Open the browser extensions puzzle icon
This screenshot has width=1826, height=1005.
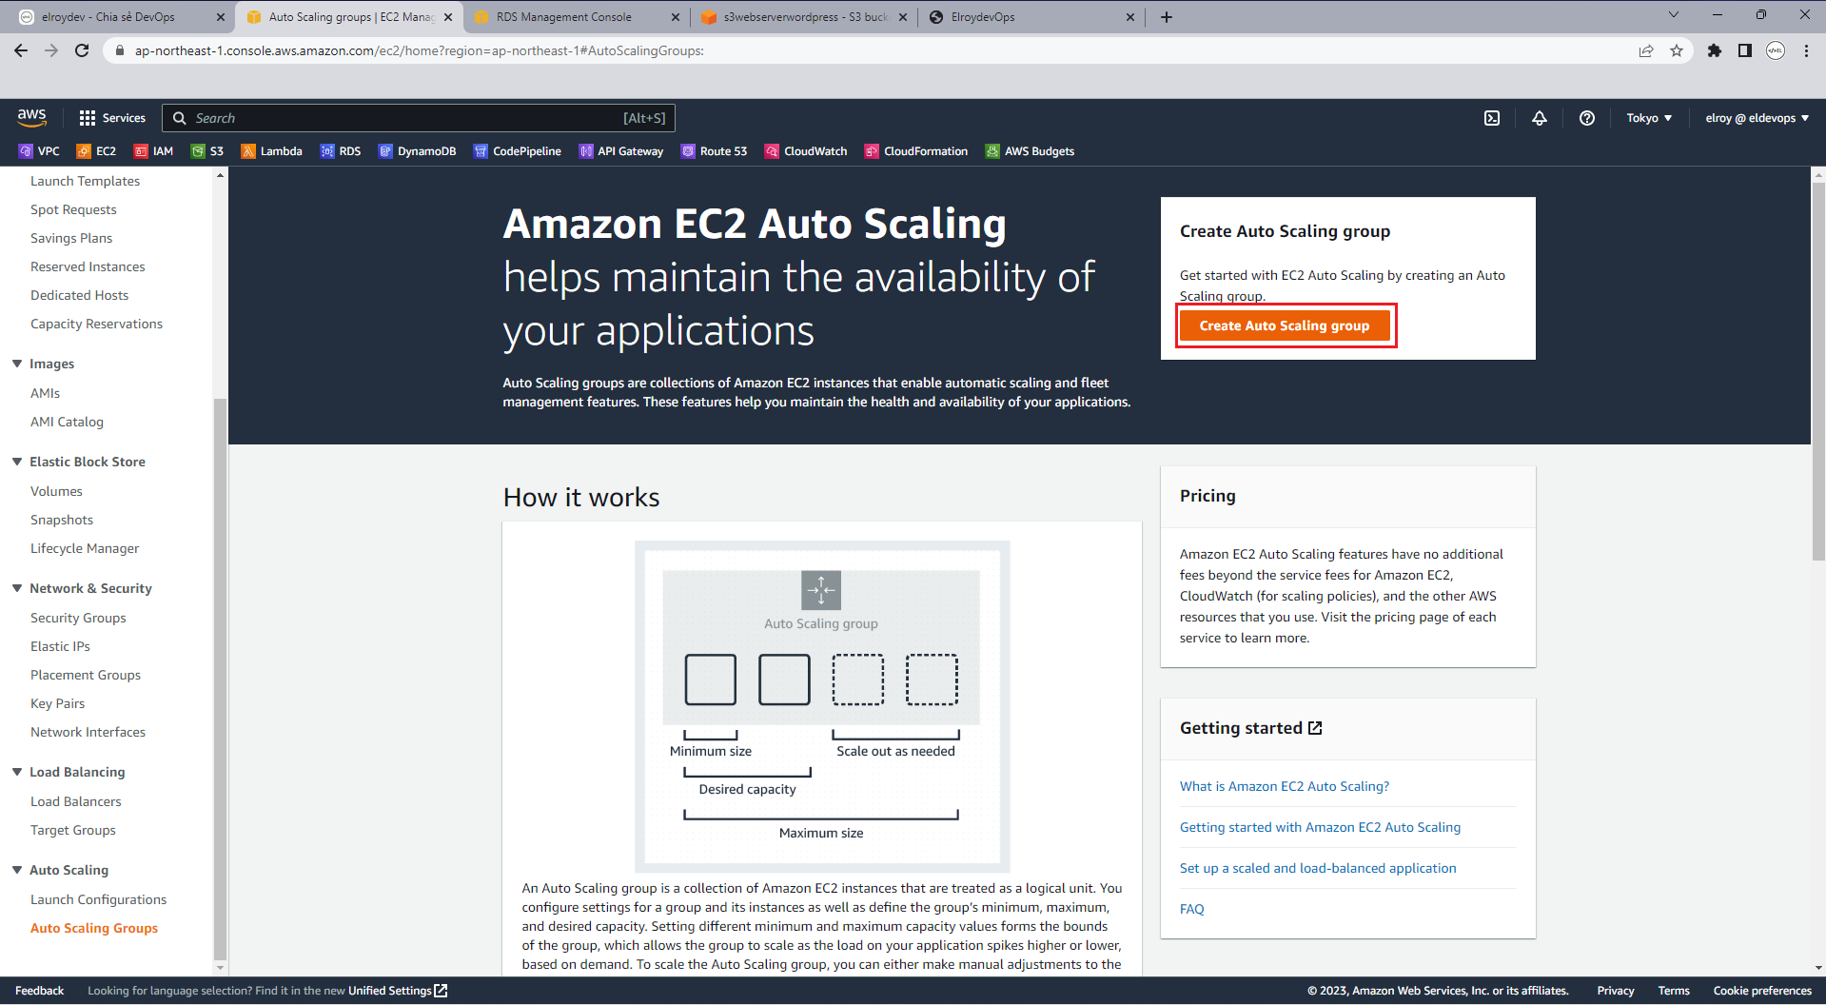[1714, 50]
